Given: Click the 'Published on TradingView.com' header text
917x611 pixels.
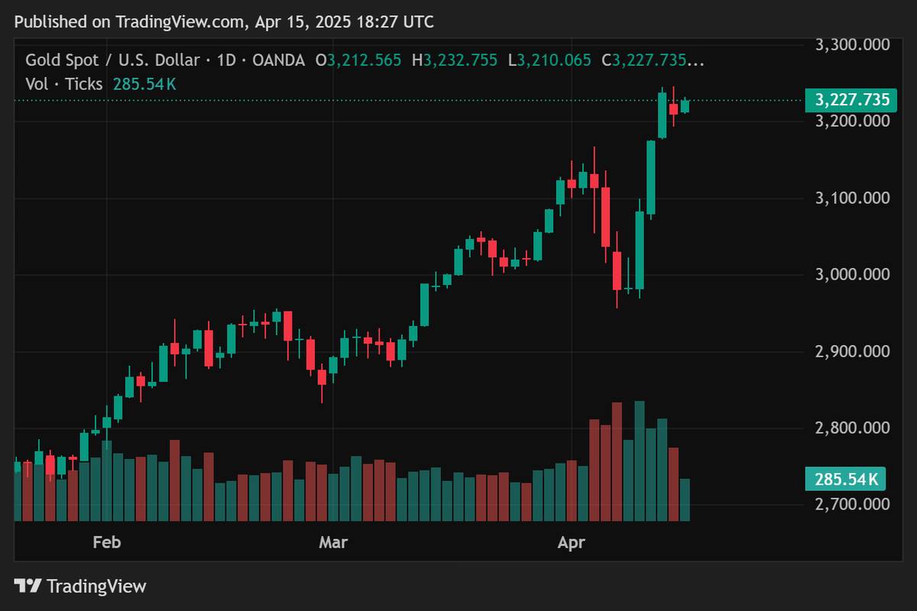Looking at the screenshot, I should [x=224, y=21].
